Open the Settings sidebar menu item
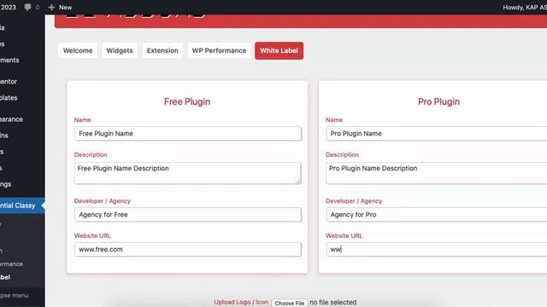 coord(6,184)
